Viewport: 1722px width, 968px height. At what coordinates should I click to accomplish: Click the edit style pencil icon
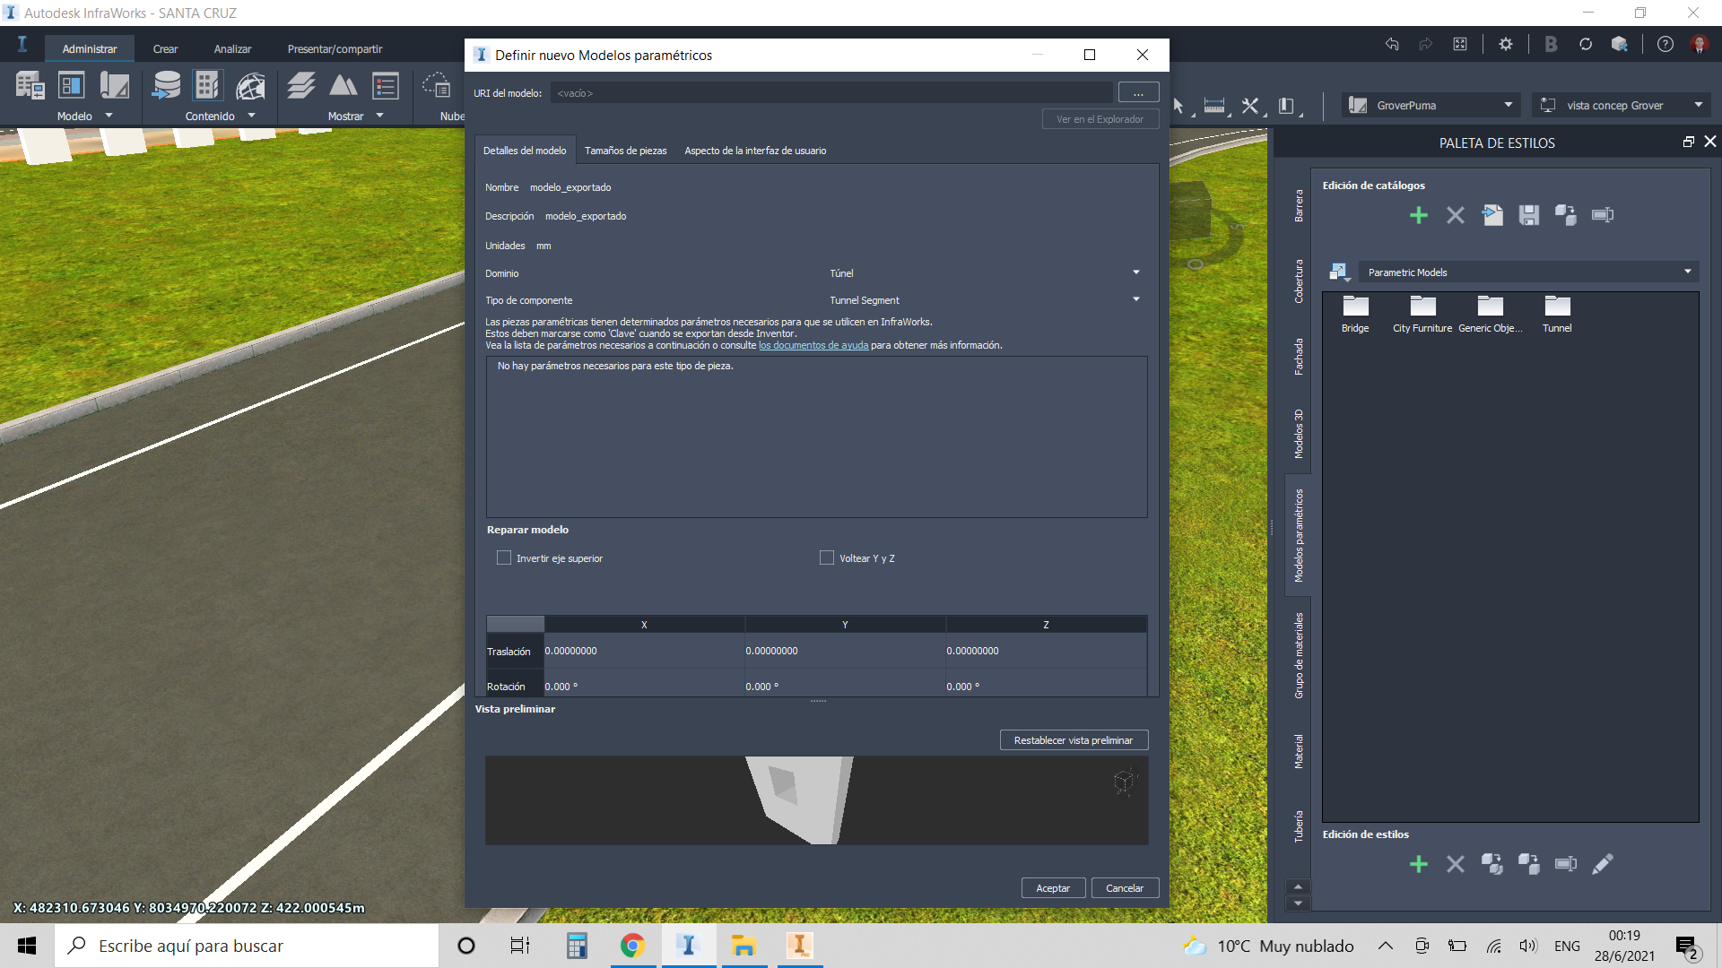[x=1603, y=864]
